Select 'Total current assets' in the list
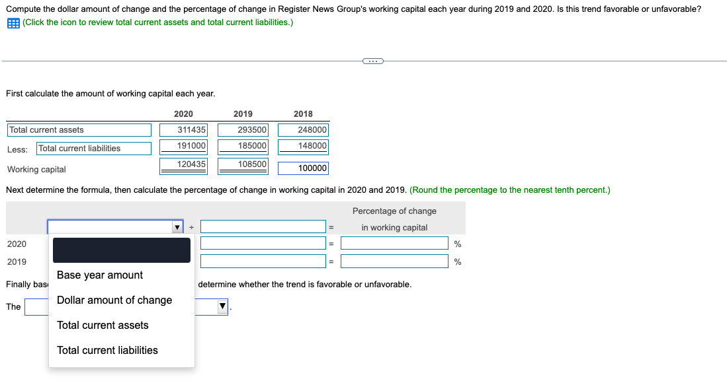Viewport: 727px width, 381px height. (103, 325)
